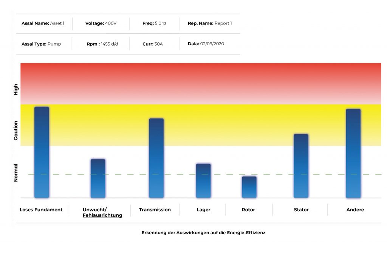Click the Caution axis label
Image resolution: width=387 pixels, height=273 pixels.
[x=16, y=130]
